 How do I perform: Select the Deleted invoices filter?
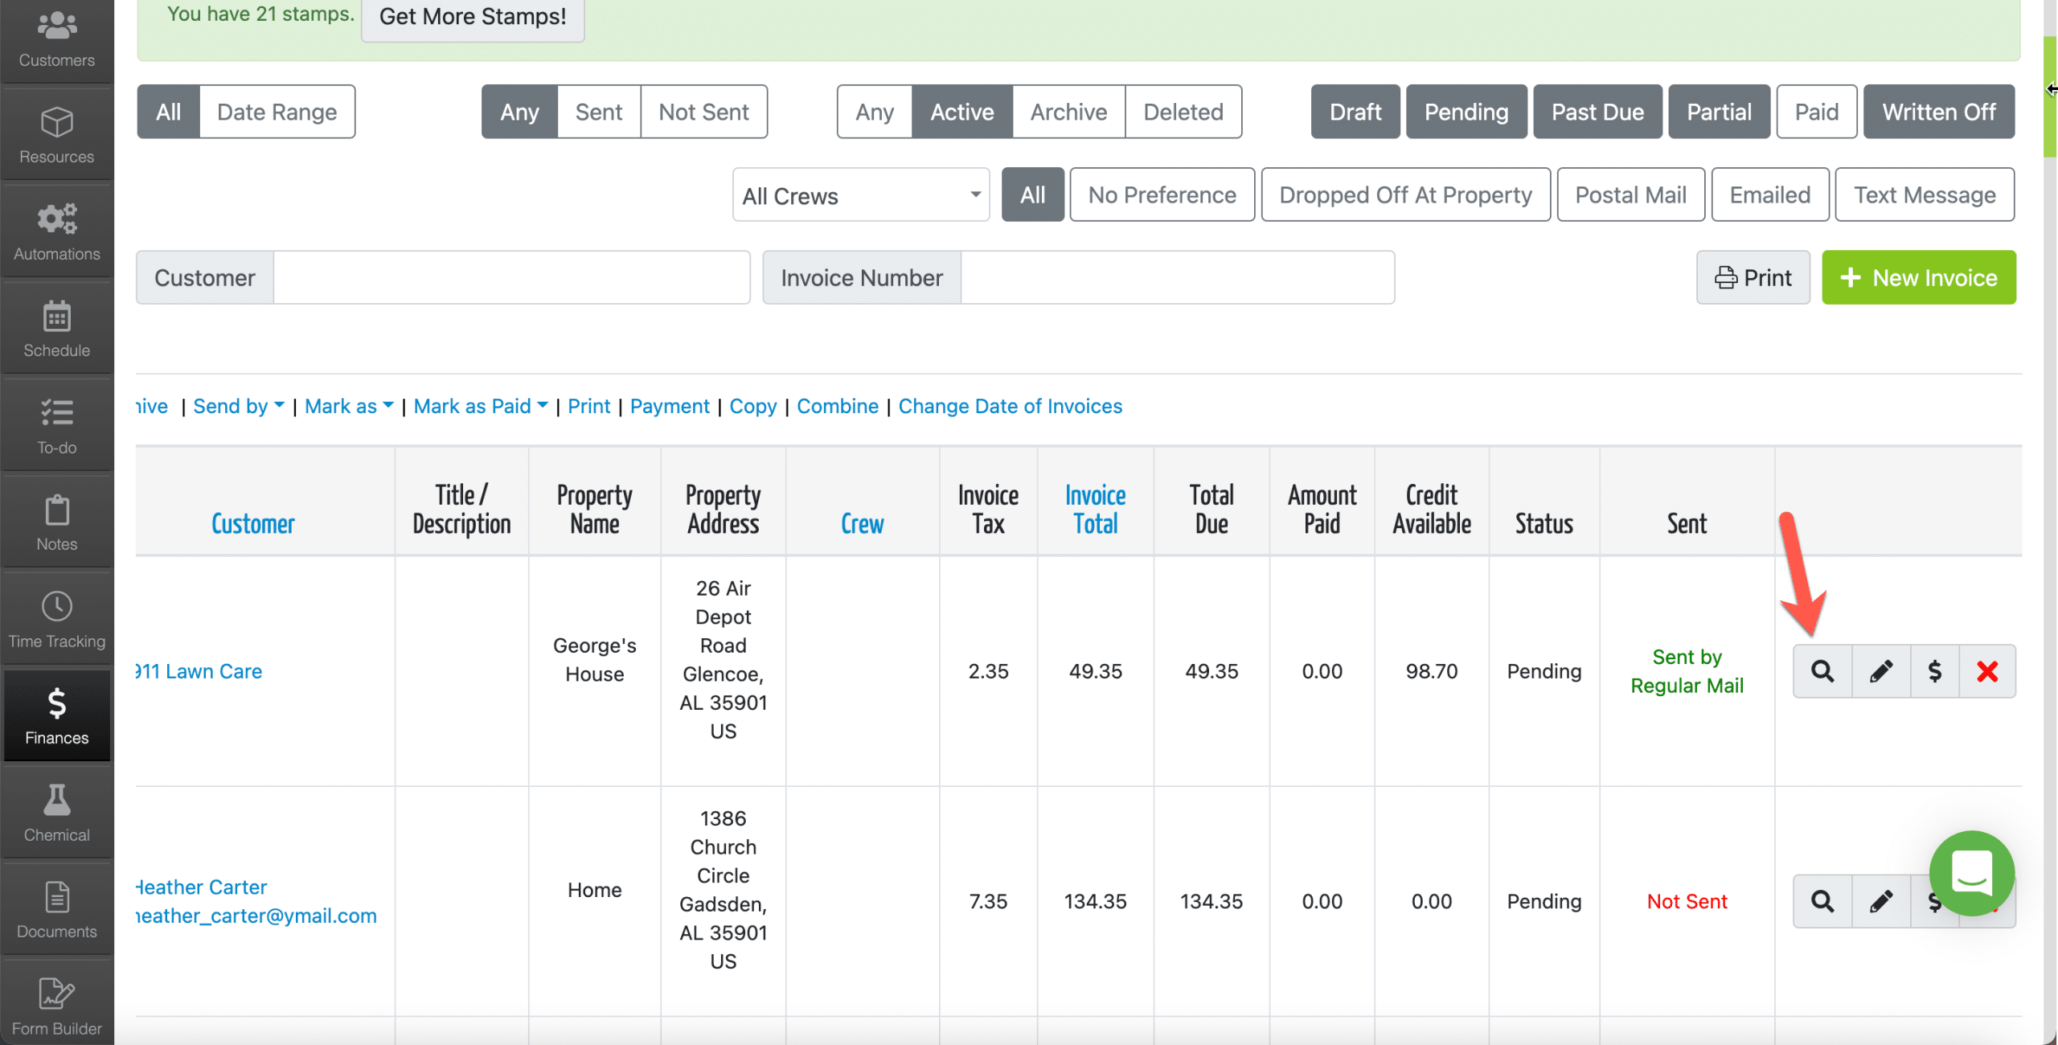click(1183, 112)
